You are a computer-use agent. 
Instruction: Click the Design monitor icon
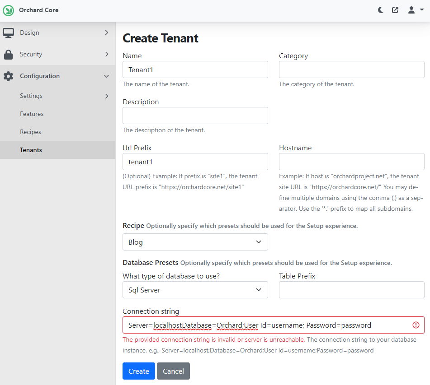click(9, 33)
